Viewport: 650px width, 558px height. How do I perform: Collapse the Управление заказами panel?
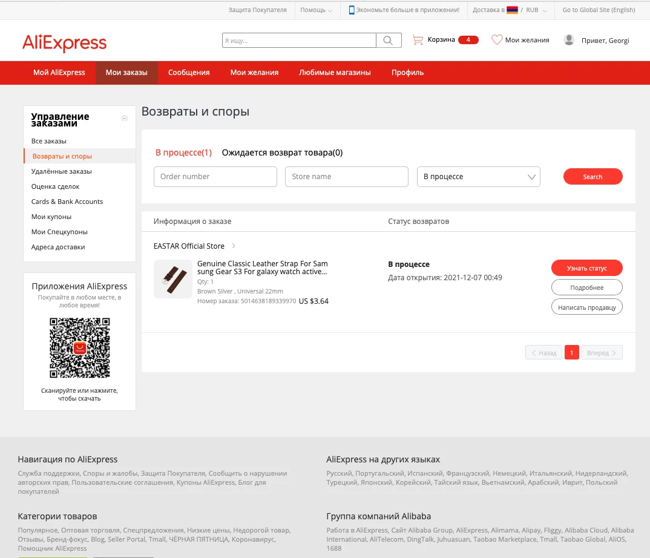[124, 119]
